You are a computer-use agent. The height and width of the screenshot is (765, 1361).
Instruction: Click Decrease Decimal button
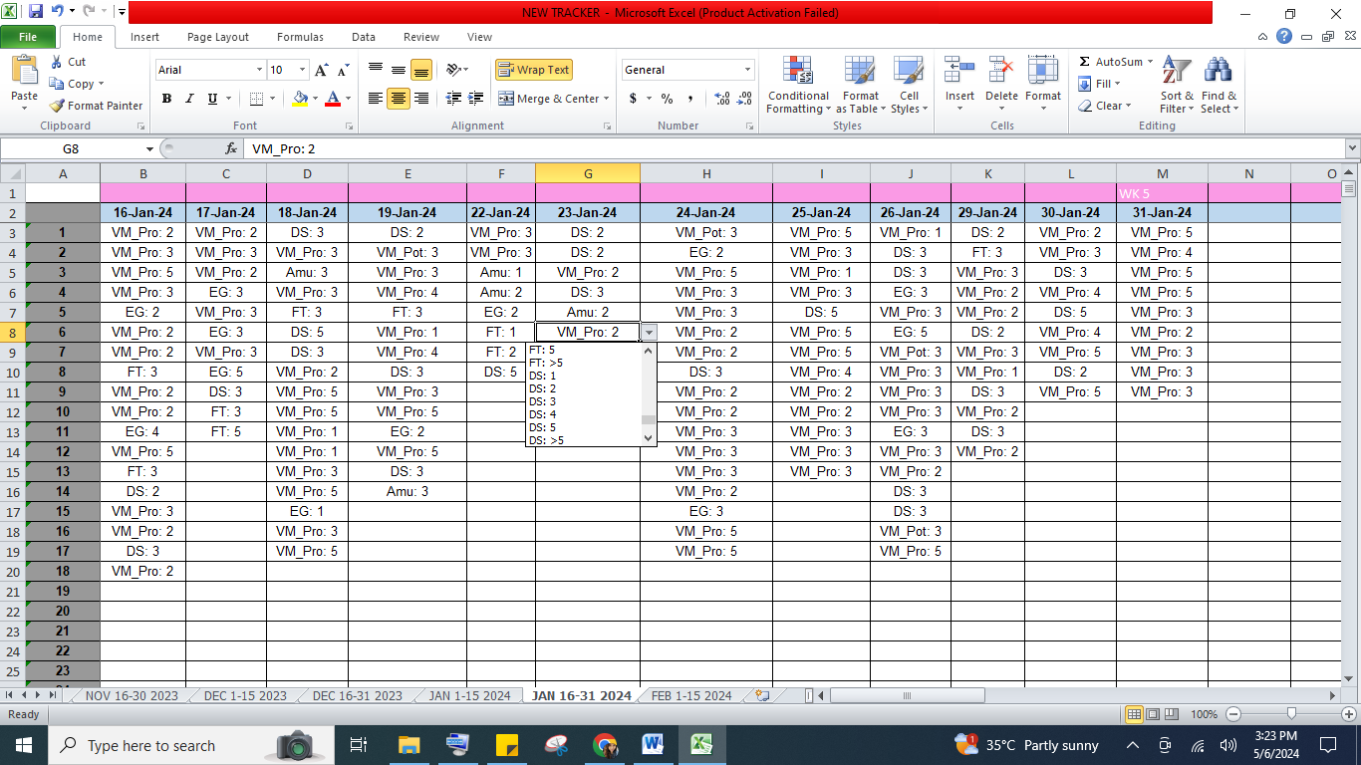click(x=745, y=99)
